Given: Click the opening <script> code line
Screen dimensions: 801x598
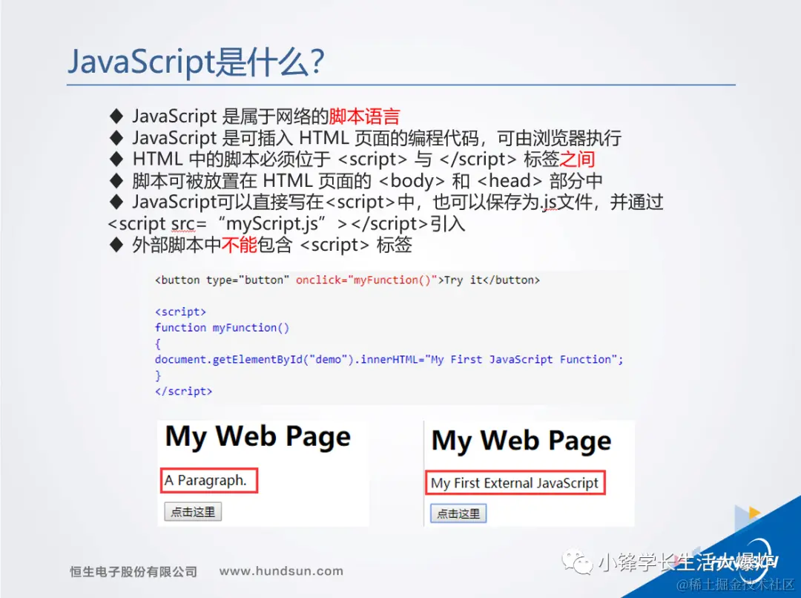Looking at the screenshot, I should [x=180, y=312].
